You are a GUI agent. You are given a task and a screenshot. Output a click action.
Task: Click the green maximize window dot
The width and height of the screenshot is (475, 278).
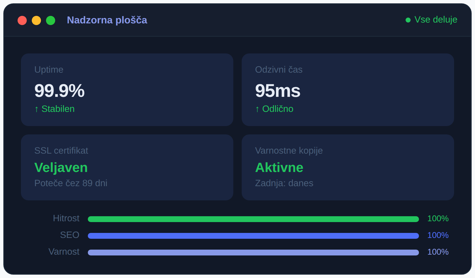tap(51, 20)
